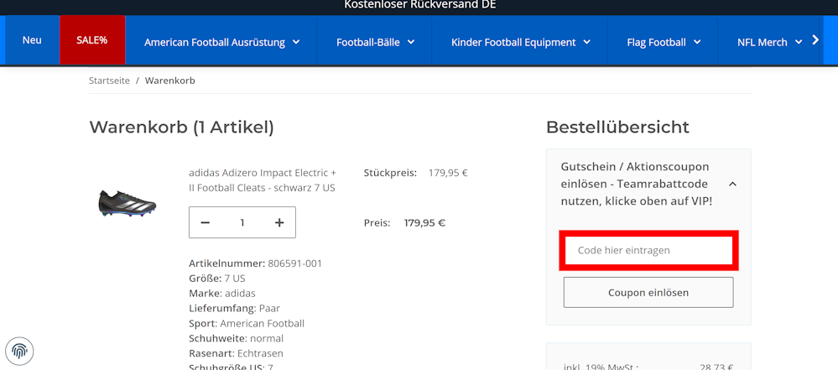
Task: Click the Bestellübersicht heading
Action: [617, 128]
